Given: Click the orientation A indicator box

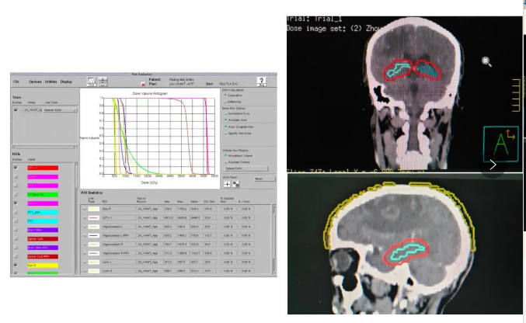Looking at the screenshot, I should coord(500,143).
